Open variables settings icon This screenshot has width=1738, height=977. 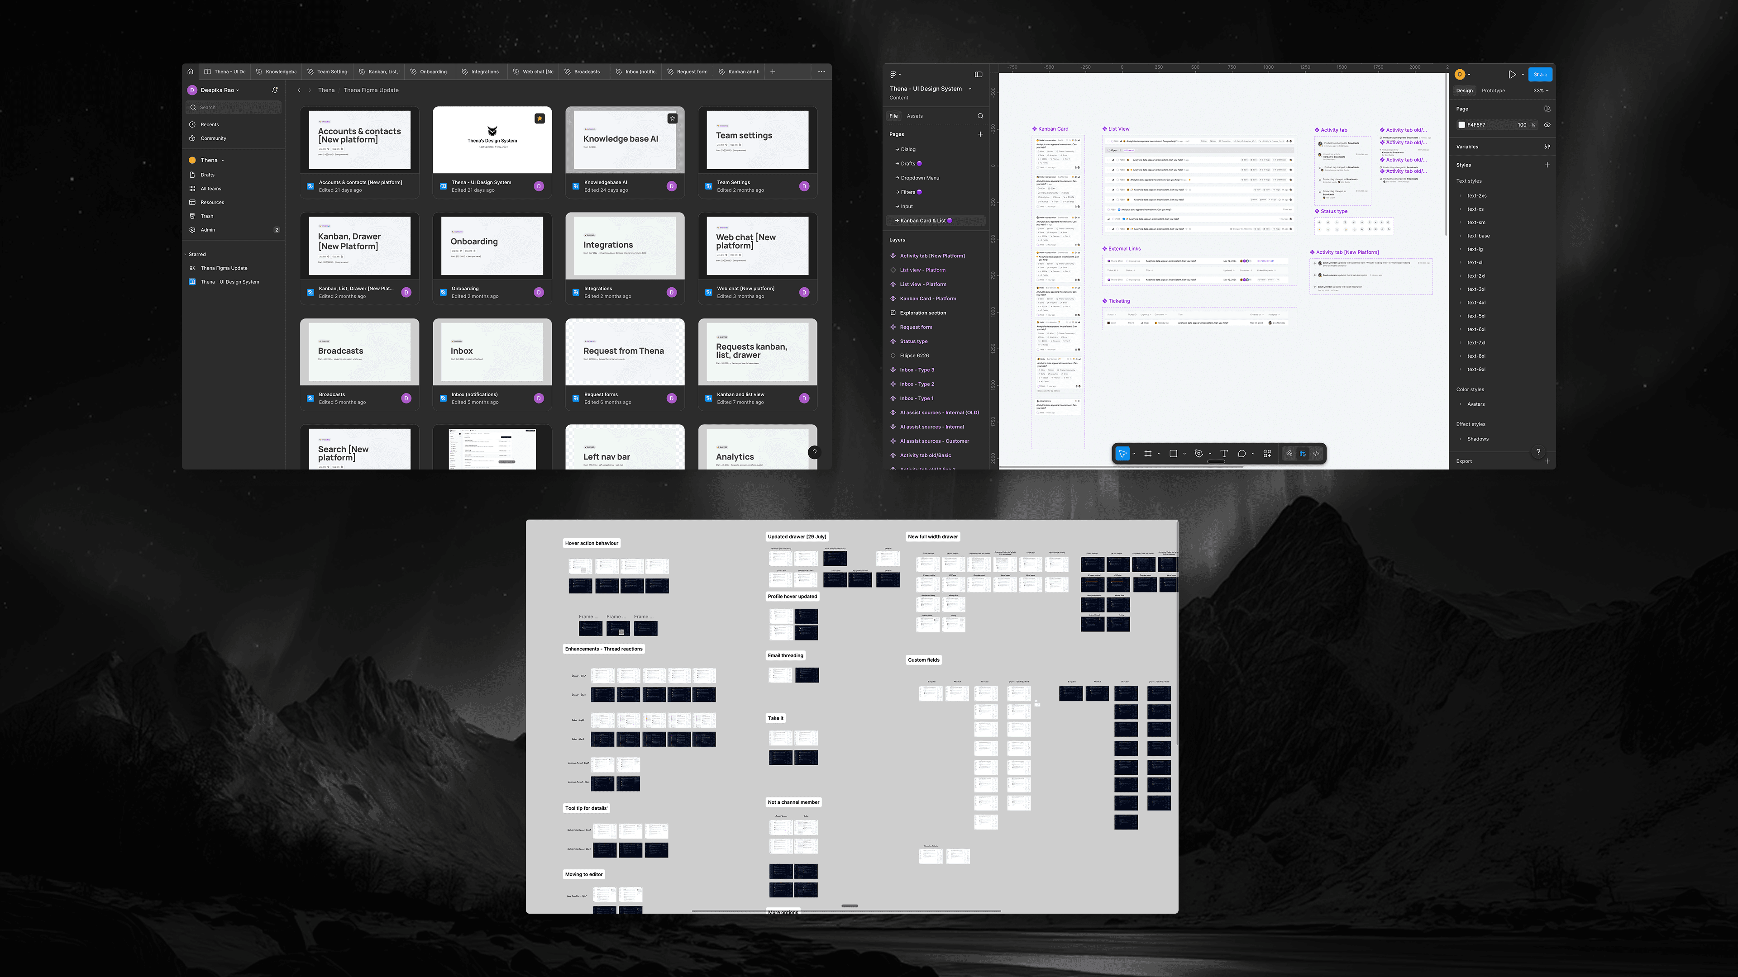pyautogui.click(x=1547, y=146)
